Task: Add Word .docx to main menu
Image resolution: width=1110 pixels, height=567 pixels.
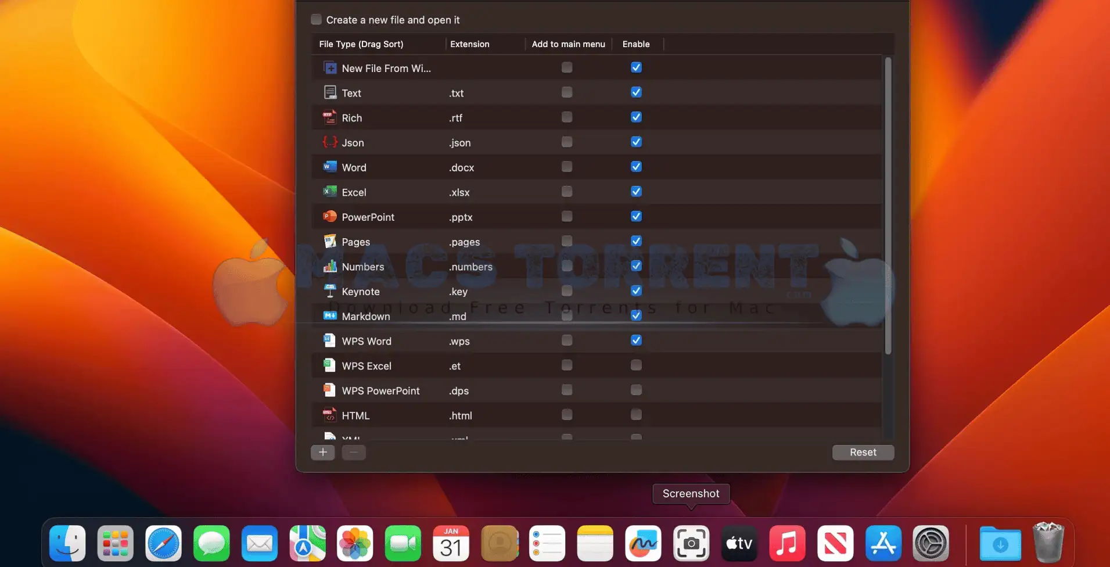Action: click(x=567, y=167)
